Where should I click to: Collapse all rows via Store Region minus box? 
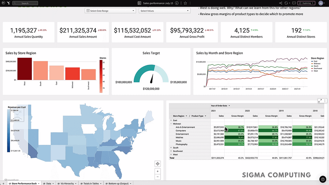point(171,116)
